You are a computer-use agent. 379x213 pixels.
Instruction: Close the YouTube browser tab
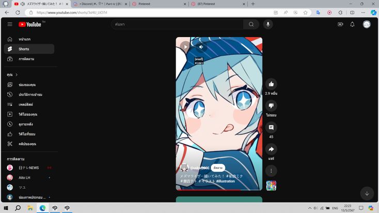click(x=67, y=4)
